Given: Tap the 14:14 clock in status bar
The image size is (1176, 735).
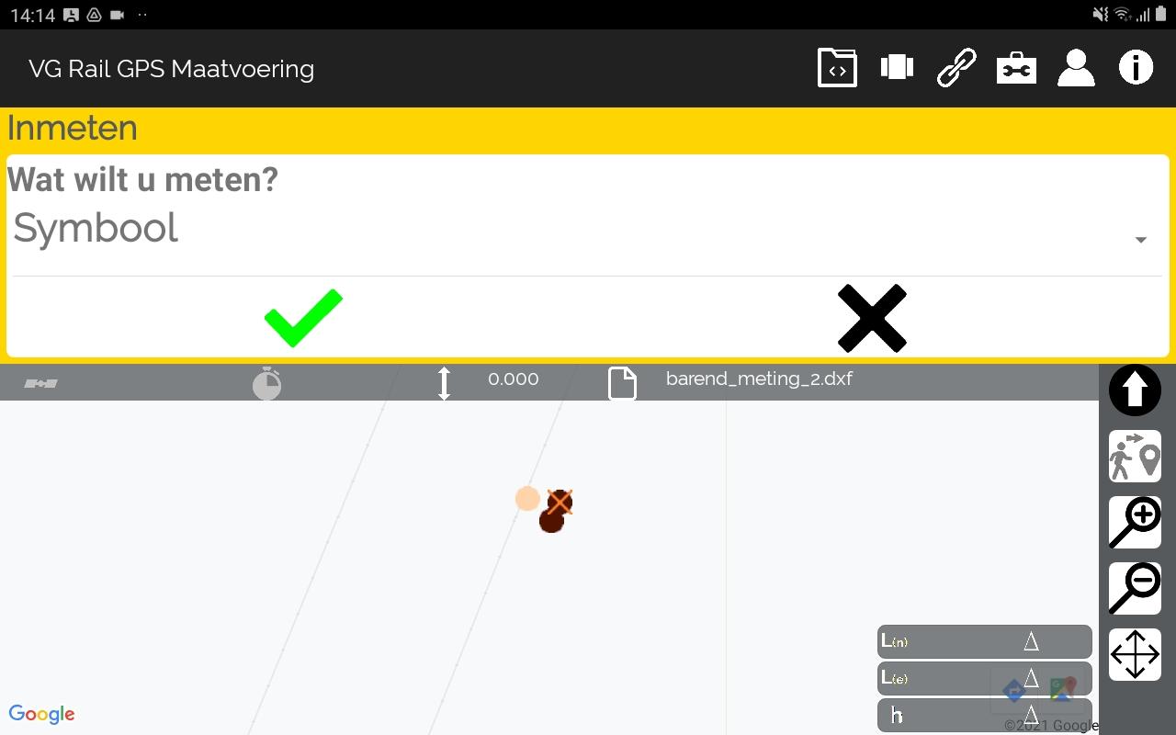Looking at the screenshot, I should (33, 16).
